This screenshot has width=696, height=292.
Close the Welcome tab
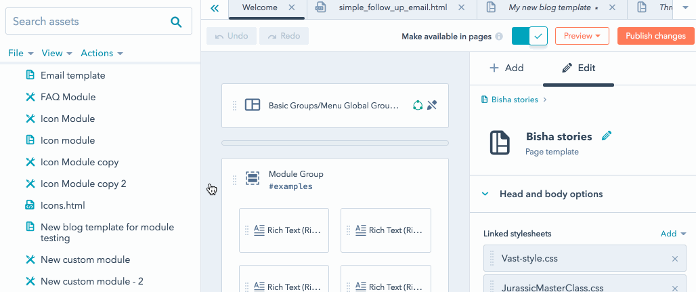coord(292,7)
